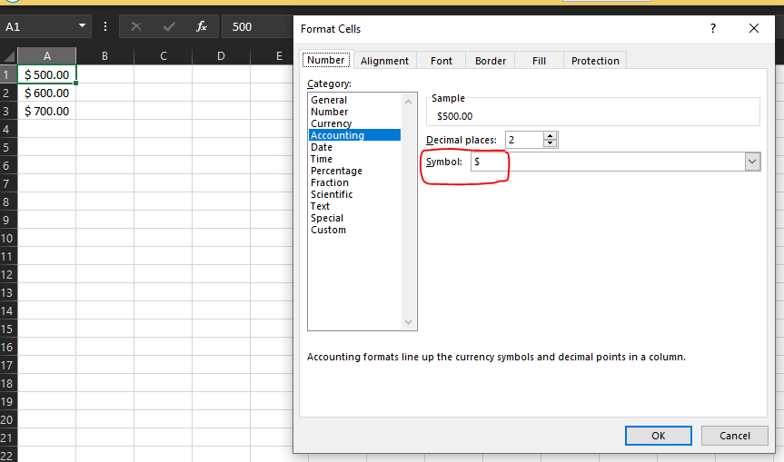
Task: Select General in Category list
Action: pyautogui.click(x=354, y=100)
